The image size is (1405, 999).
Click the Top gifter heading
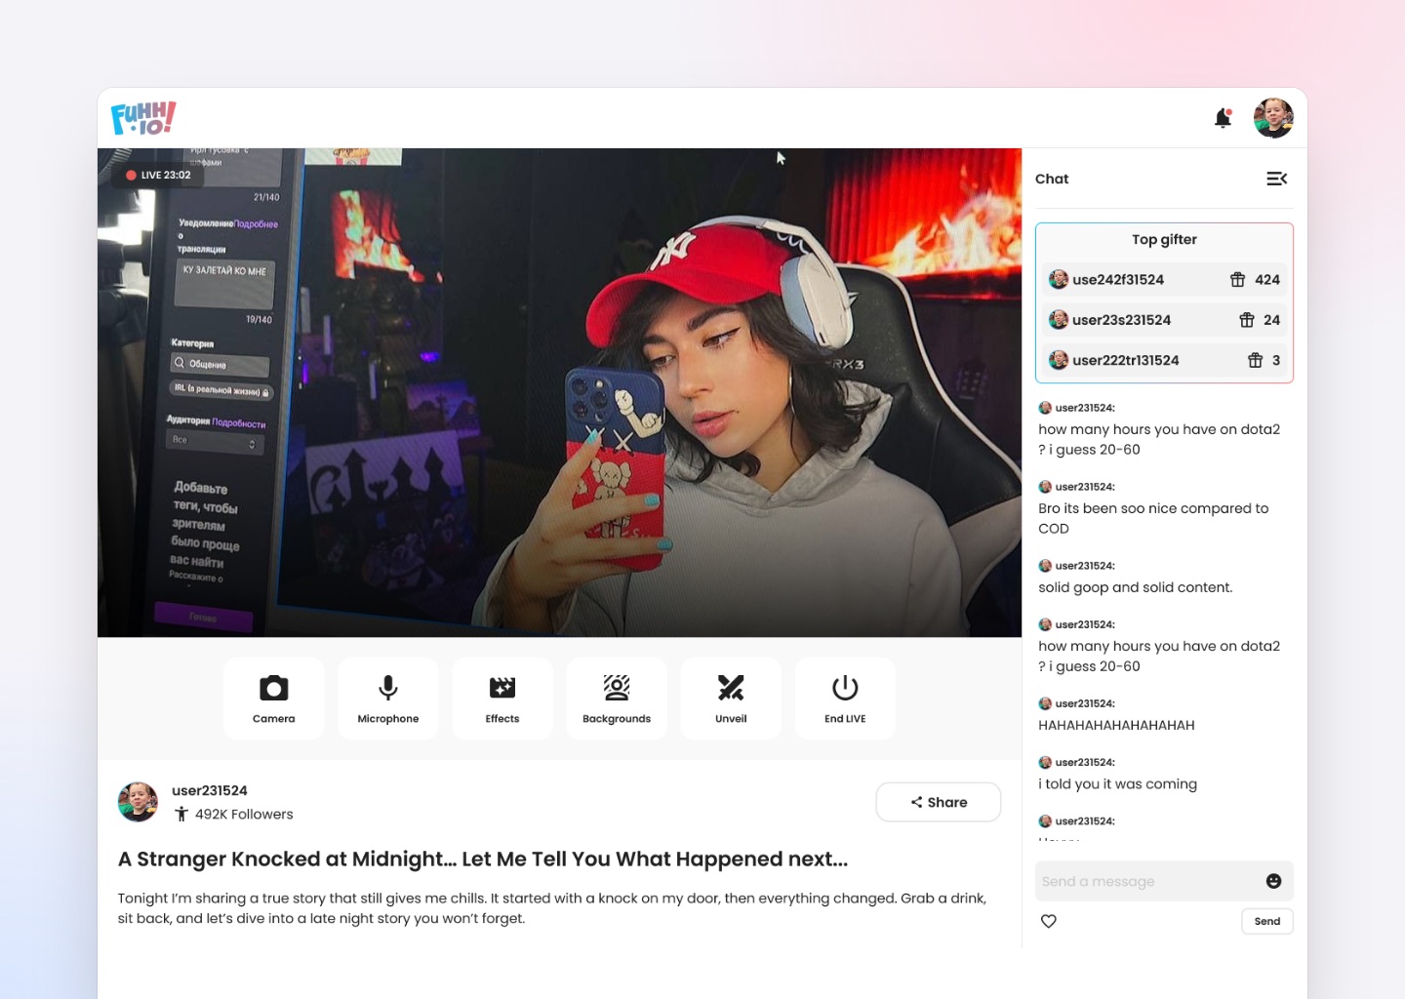(1164, 239)
